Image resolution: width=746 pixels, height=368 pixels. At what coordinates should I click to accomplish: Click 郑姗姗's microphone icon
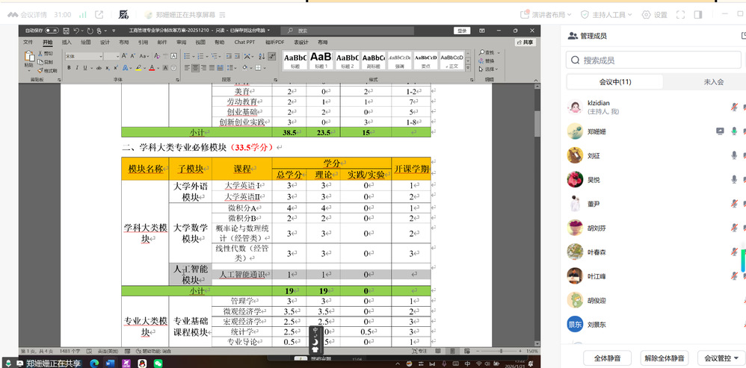coord(734,131)
